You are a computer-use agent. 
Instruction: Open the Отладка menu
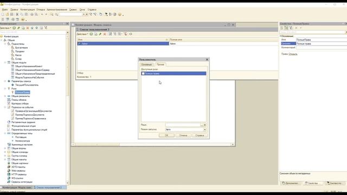pyautogui.click(x=41, y=10)
